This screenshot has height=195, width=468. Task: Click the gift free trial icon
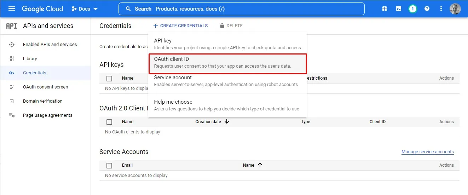385,9
